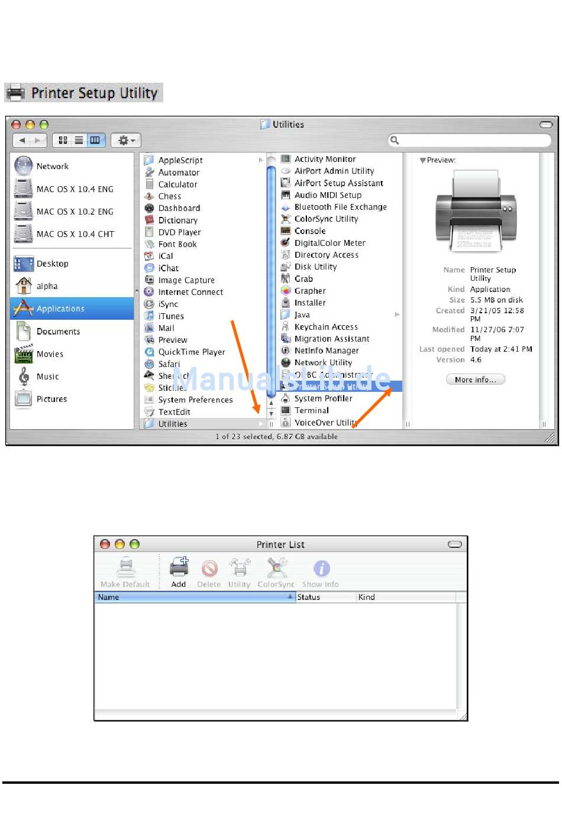Screen dimensions: 562x821
Task: Click the Kind column header
Action: [x=406, y=597]
